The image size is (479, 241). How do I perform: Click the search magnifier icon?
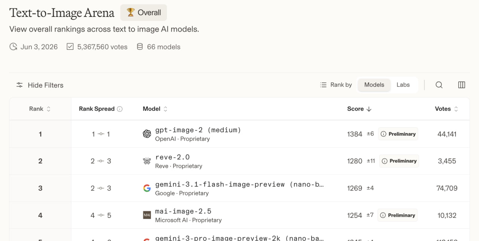click(439, 85)
